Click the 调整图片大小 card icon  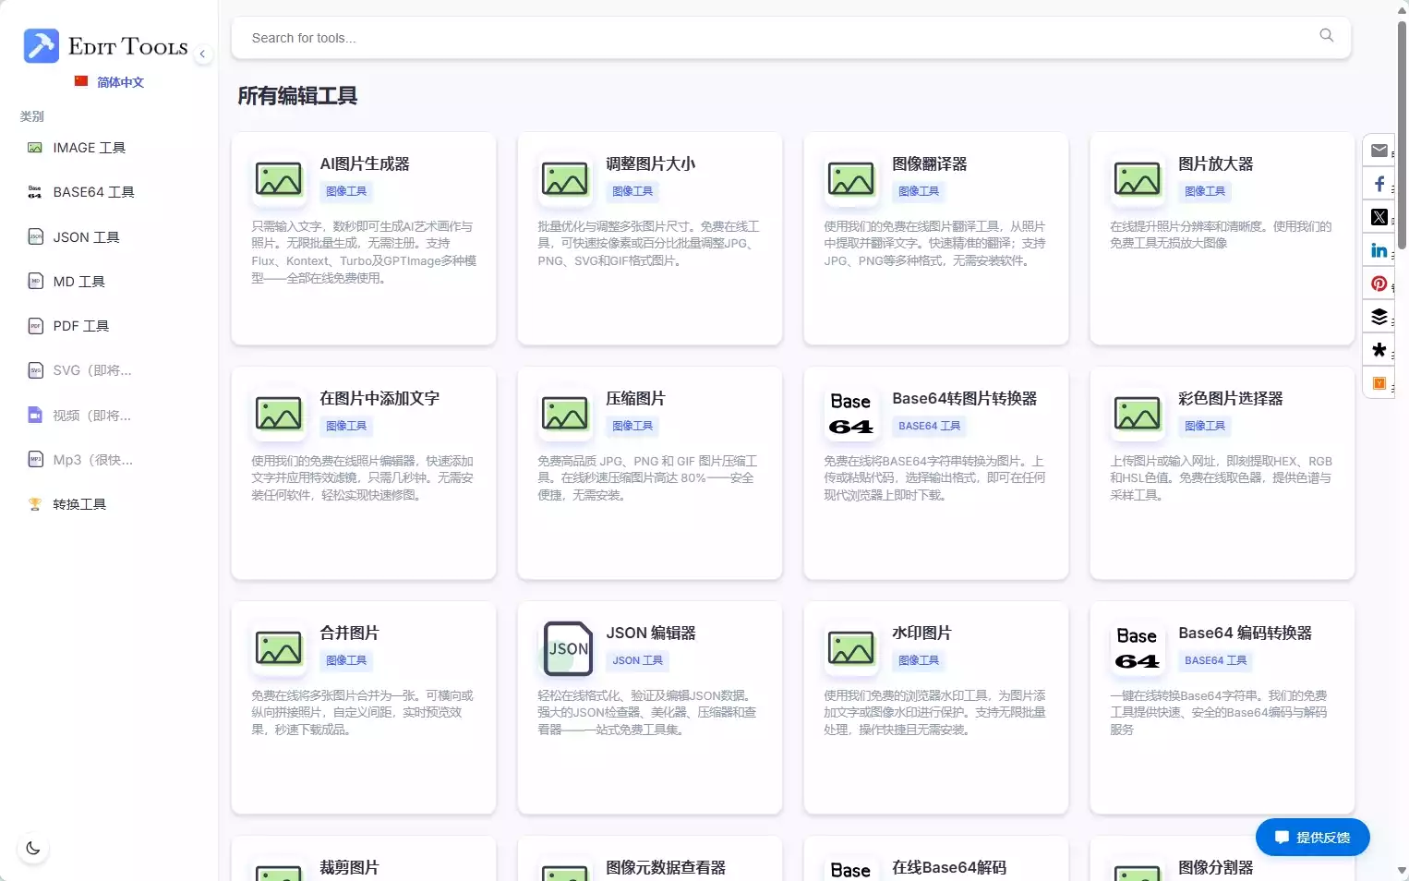(565, 179)
